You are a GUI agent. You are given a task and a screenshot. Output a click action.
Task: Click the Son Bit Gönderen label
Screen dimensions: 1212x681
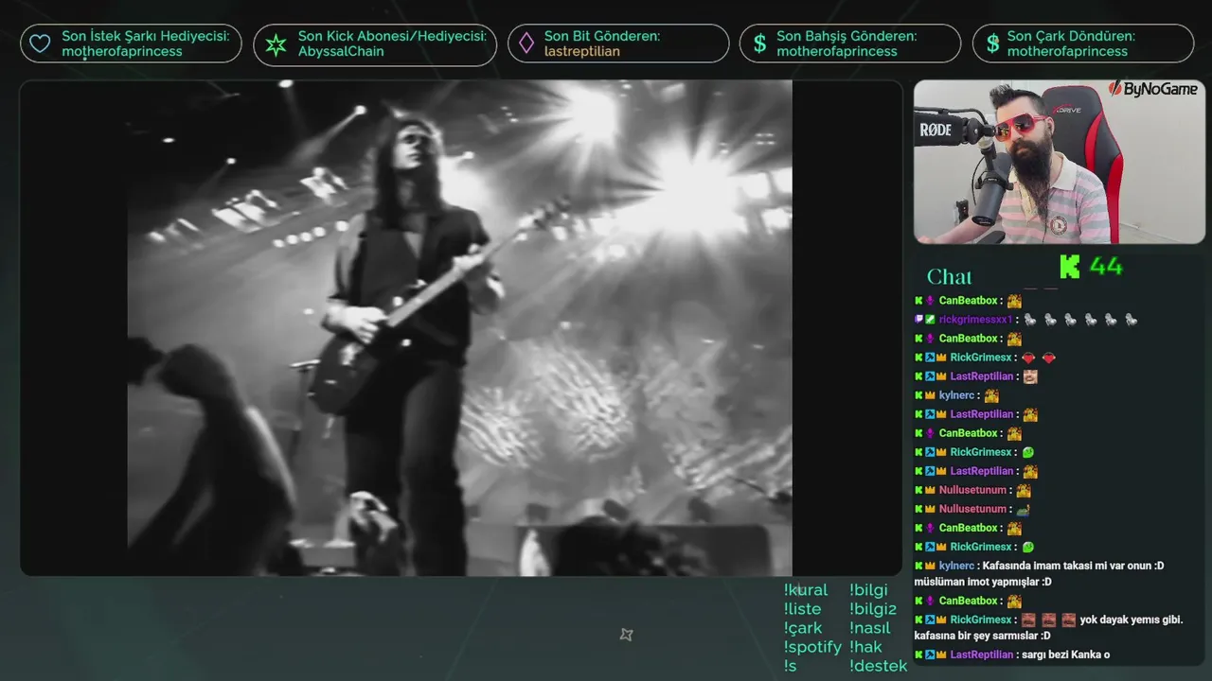[602, 36]
